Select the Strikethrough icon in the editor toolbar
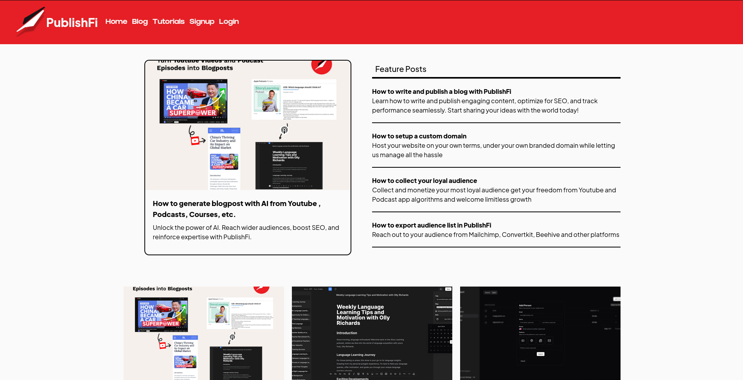Screen dimensions: 743x380 point(367,374)
